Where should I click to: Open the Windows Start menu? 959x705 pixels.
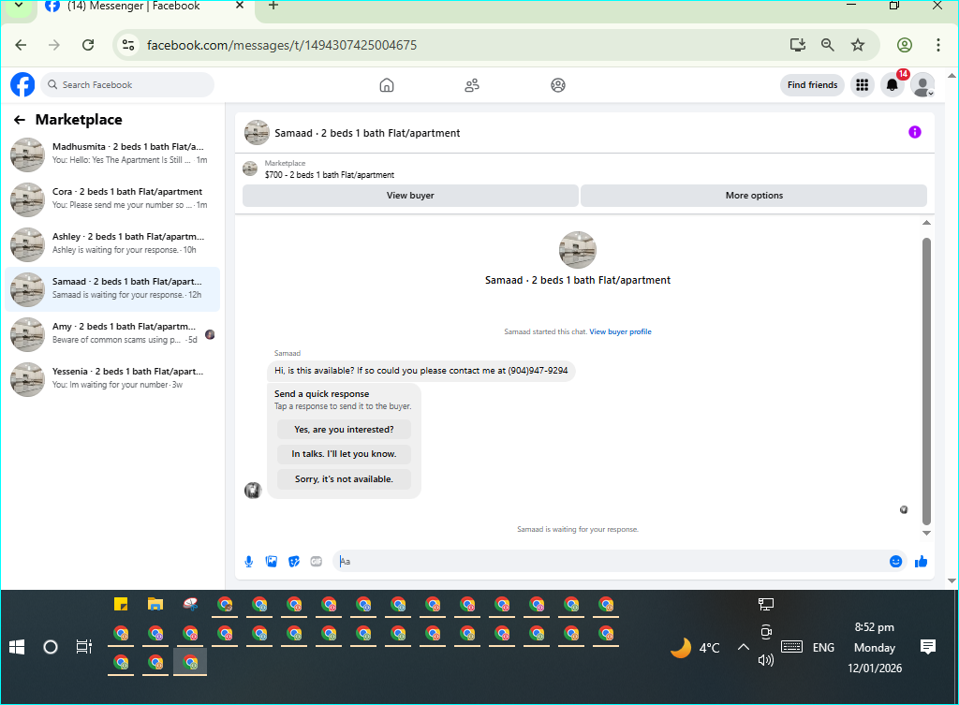[17, 647]
